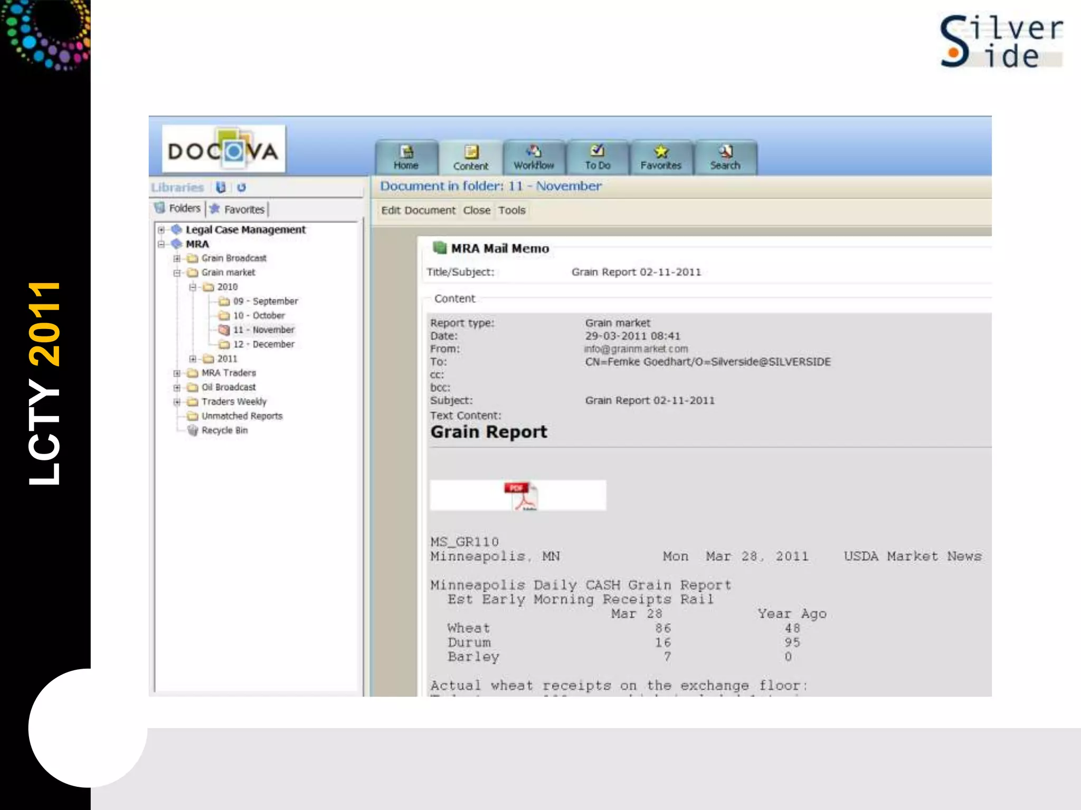This screenshot has height=810, width=1081.
Task: Switch to the Content tab
Action: pyautogui.click(x=470, y=158)
